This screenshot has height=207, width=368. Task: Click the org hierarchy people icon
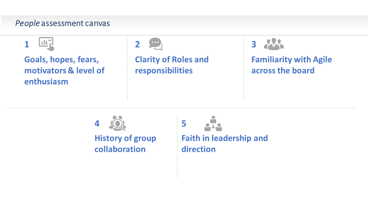pyautogui.click(x=213, y=123)
